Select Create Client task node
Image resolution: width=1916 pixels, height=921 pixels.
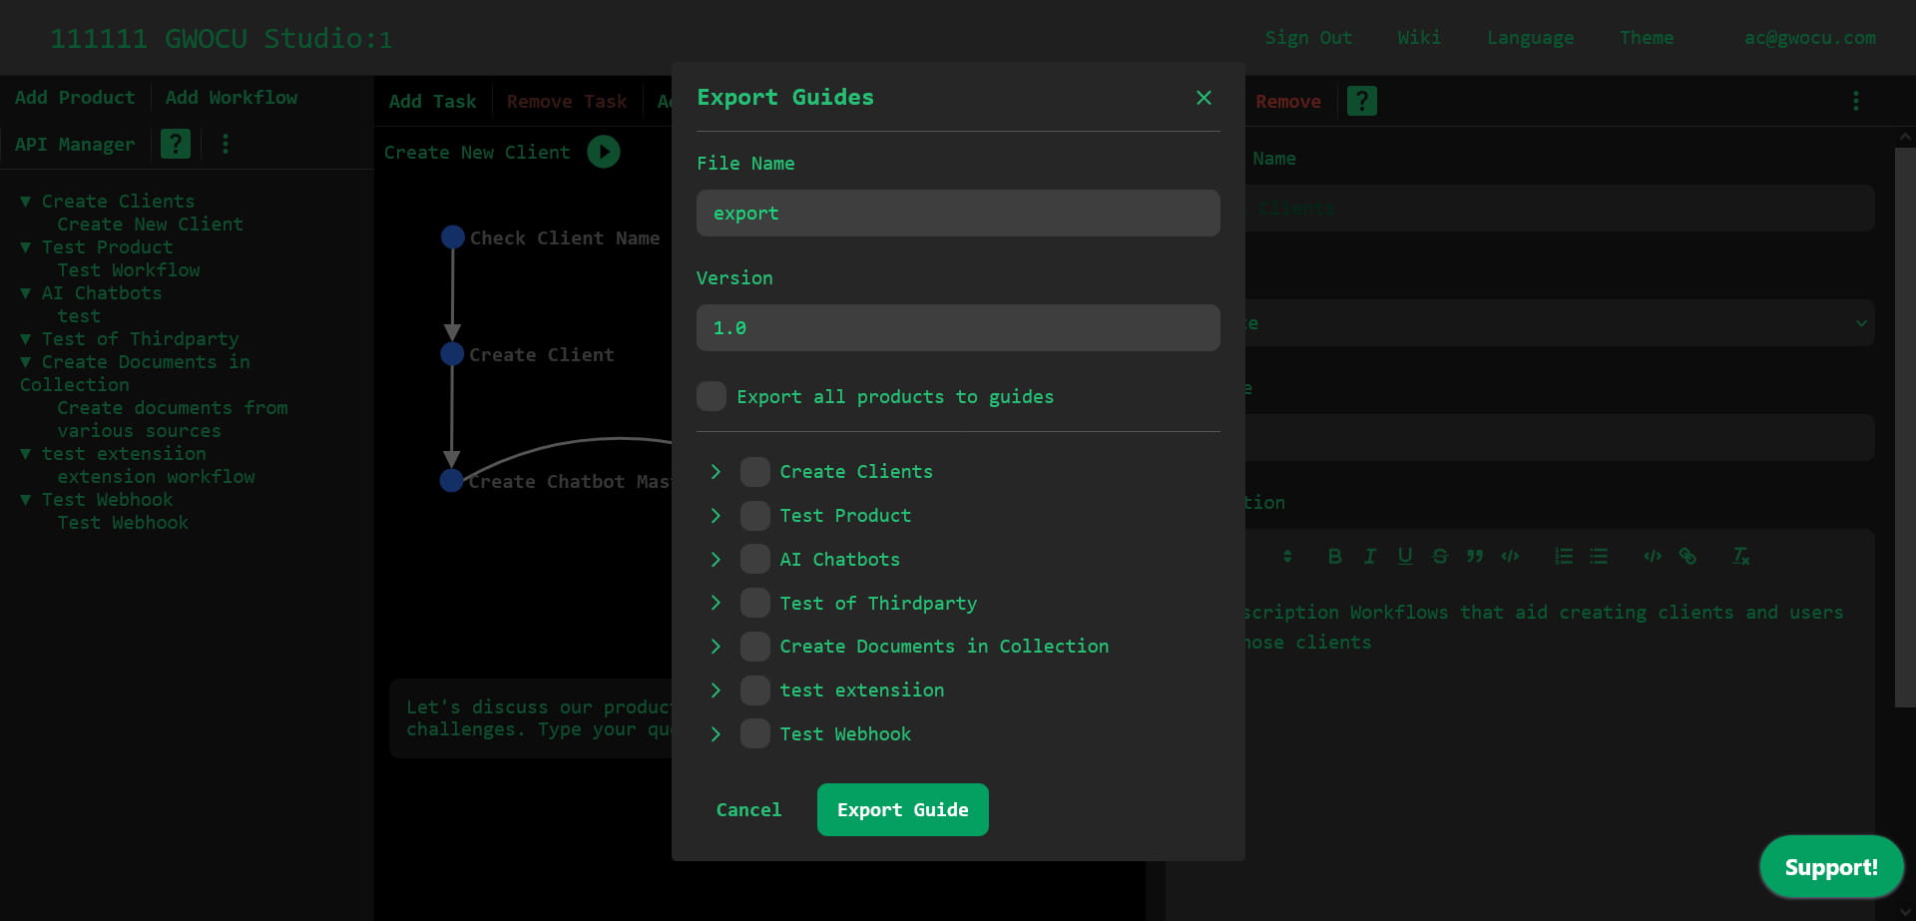452,354
